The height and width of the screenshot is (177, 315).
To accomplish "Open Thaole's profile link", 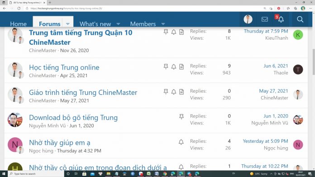I will point(281,73).
